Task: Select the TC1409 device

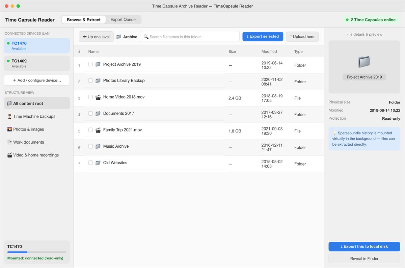Action: [x=37, y=63]
